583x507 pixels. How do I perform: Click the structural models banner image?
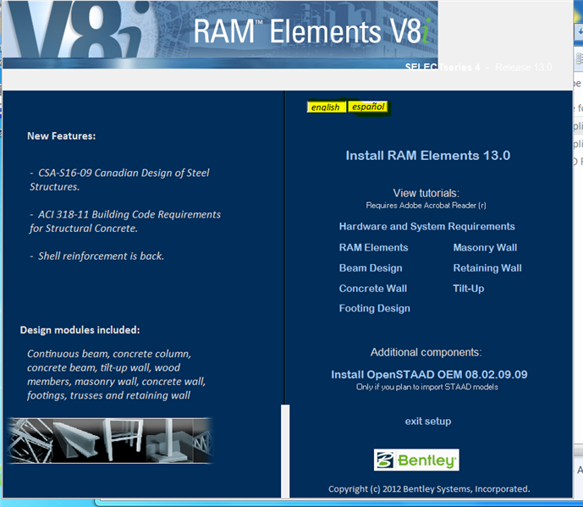tap(110, 441)
